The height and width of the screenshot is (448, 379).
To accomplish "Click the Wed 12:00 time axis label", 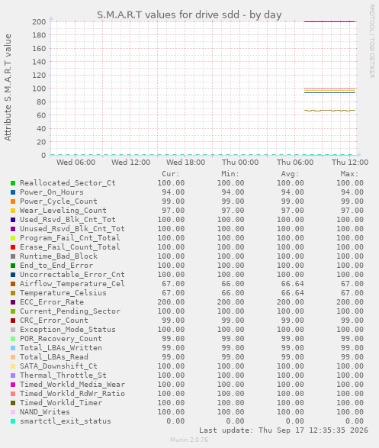I will click(130, 163).
